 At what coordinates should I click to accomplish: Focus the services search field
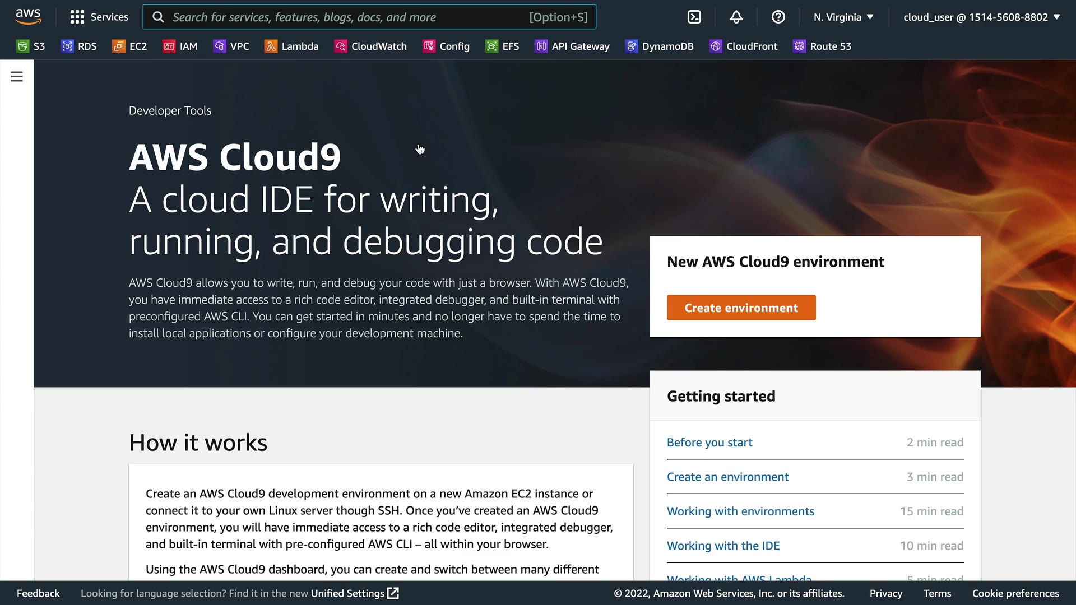point(347,17)
